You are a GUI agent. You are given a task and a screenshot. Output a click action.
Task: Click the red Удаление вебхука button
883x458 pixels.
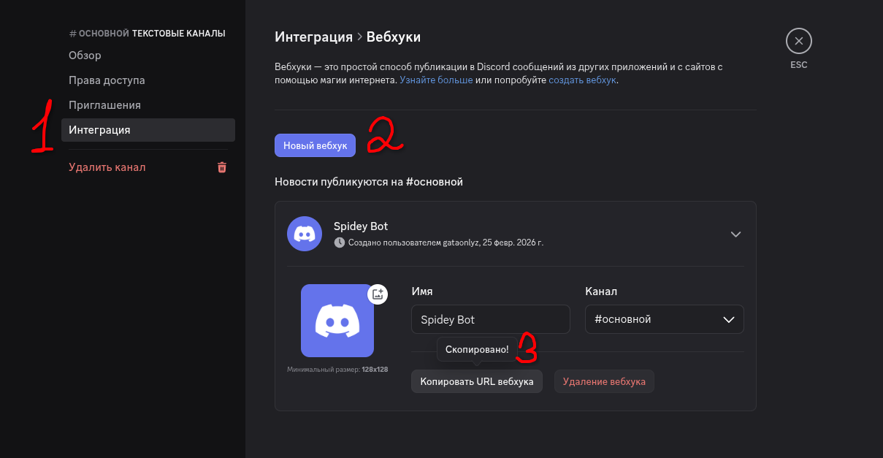click(x=604, y=381)
